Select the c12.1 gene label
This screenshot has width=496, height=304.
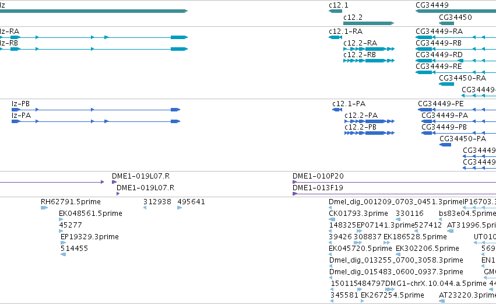pyautogui.click(x=339, y=5)
